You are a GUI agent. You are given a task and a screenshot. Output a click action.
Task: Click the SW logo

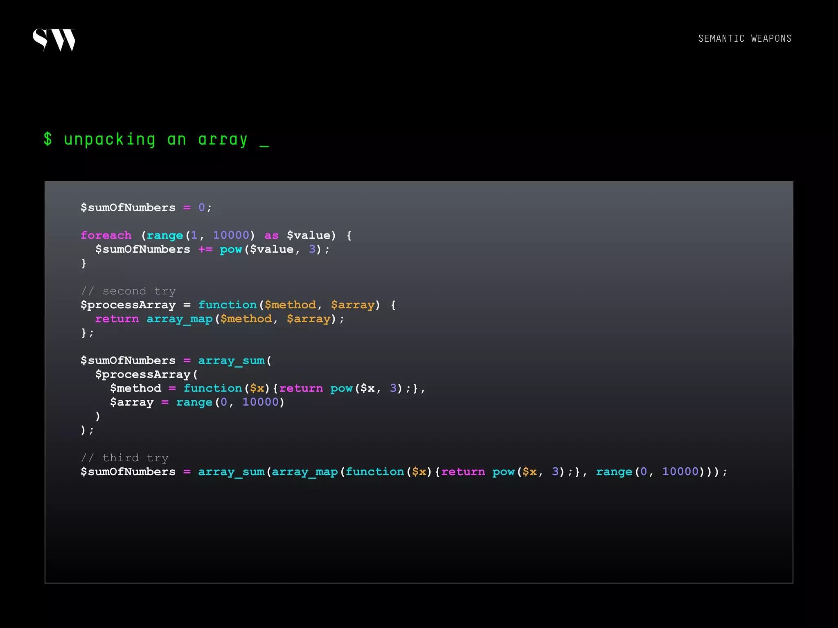click(54, 40)
